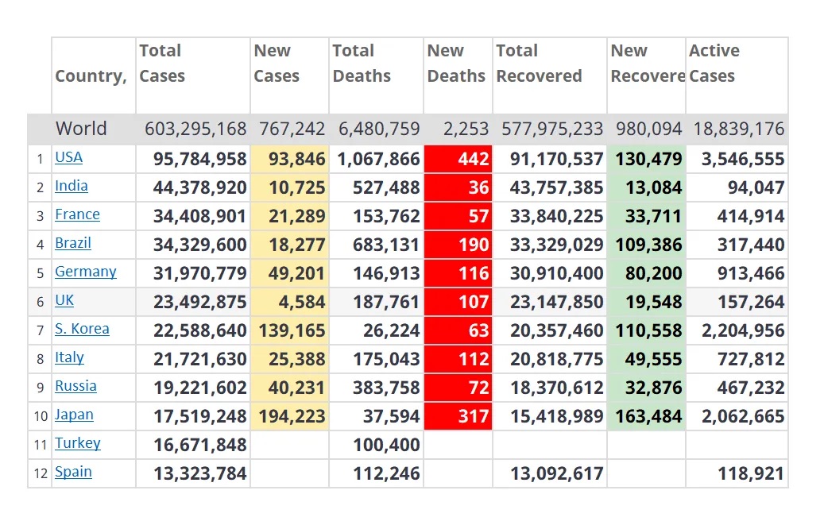Select World new recovered 980,094
Image resolution: width=824 pixels, height=525 pixels.
click(x=649, y=129)
